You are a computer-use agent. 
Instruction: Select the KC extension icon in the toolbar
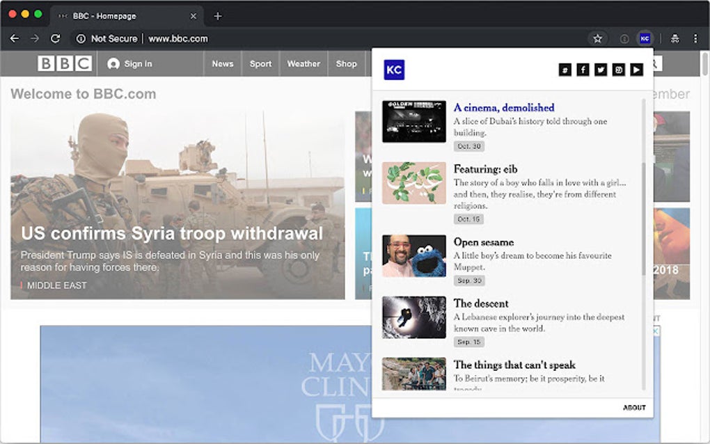click(x=645, y=39)
